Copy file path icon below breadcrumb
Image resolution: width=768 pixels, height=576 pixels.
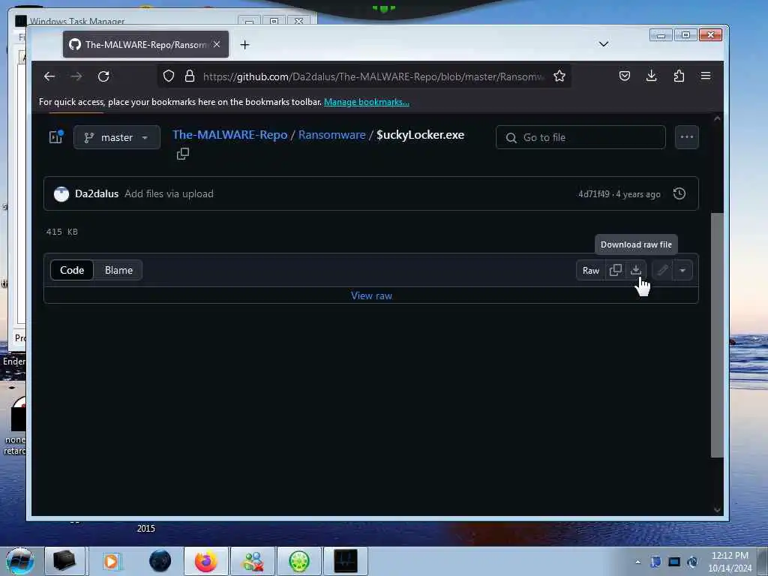coord(183,154)
